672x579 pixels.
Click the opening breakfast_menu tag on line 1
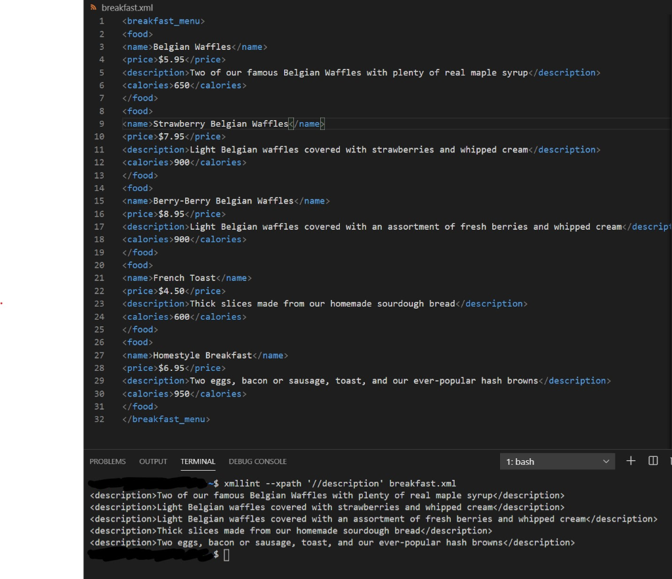click(x=163, y=21)
